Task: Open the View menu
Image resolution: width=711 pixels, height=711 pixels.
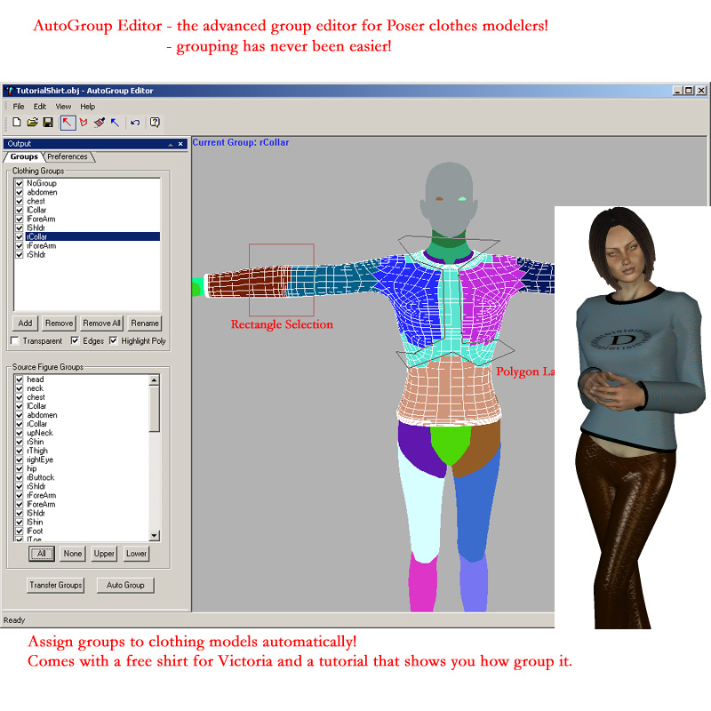Action: [x=63, y=107]
